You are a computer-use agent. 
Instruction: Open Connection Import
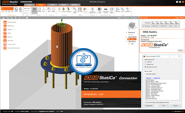[x=106, y=10]
